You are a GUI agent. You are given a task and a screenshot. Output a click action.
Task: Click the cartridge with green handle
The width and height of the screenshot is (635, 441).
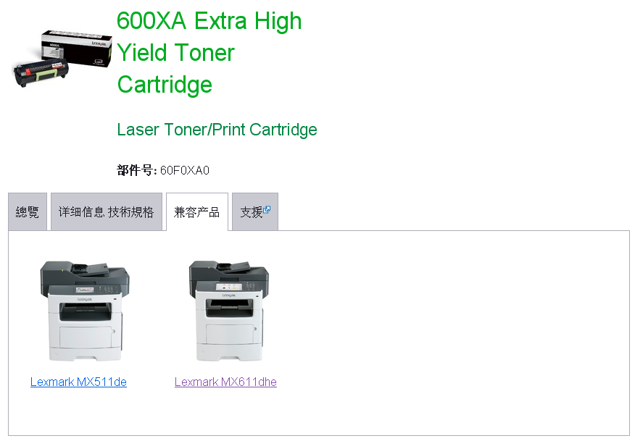pos(41,73)
